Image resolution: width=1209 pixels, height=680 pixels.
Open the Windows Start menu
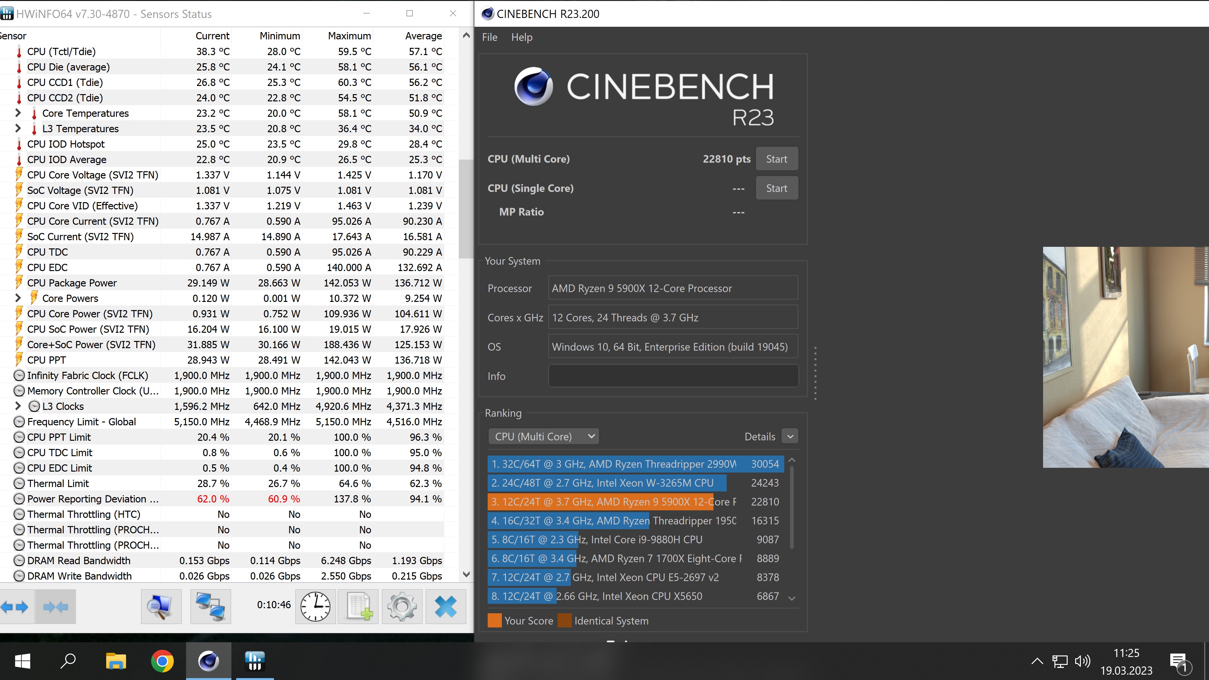[23, 661]
